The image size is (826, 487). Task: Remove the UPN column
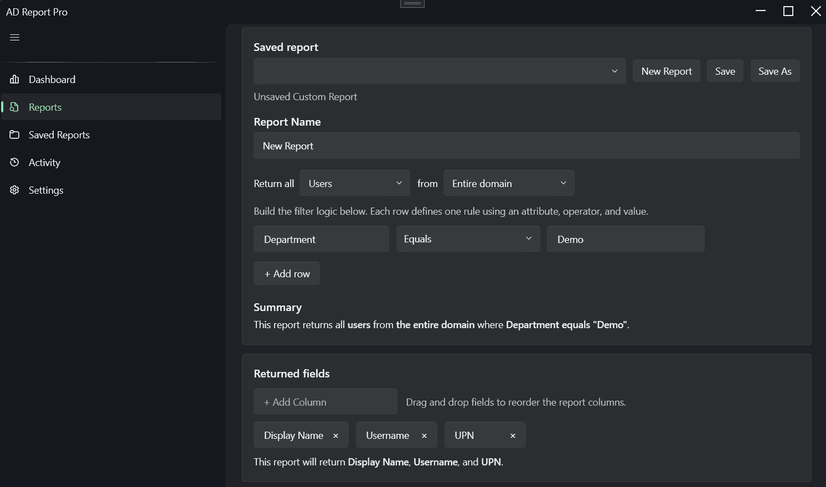point(513,436)
